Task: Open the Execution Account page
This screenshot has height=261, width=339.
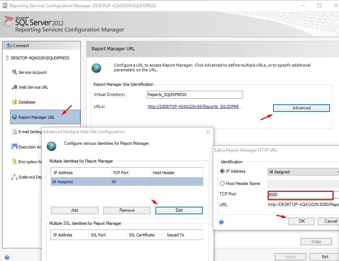Action: pyautogui.click(x=30, y=147)
